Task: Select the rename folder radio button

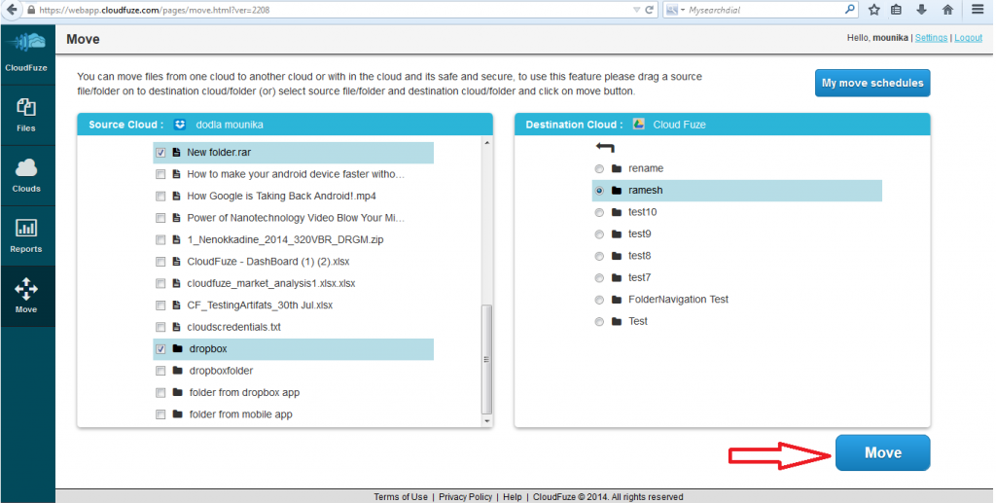Action: click(x=599, y=169)
